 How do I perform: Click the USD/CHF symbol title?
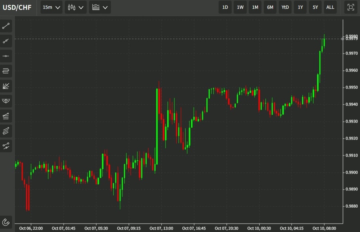tap(17, 7)
